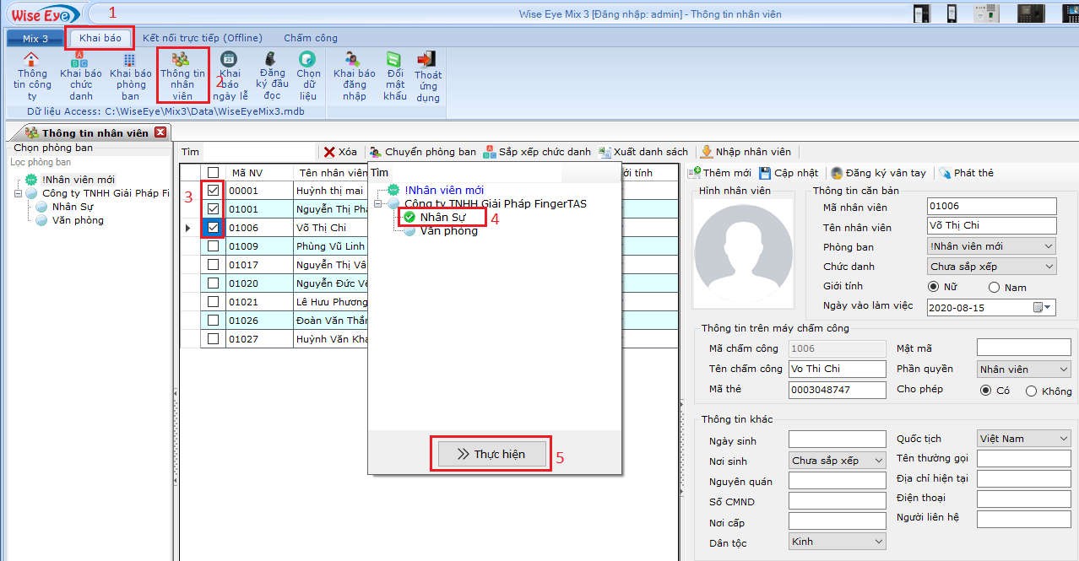Click Đăng ký đầu đọc icon
This screenshot has height=561, width=1079.
(x=272, y=60)
